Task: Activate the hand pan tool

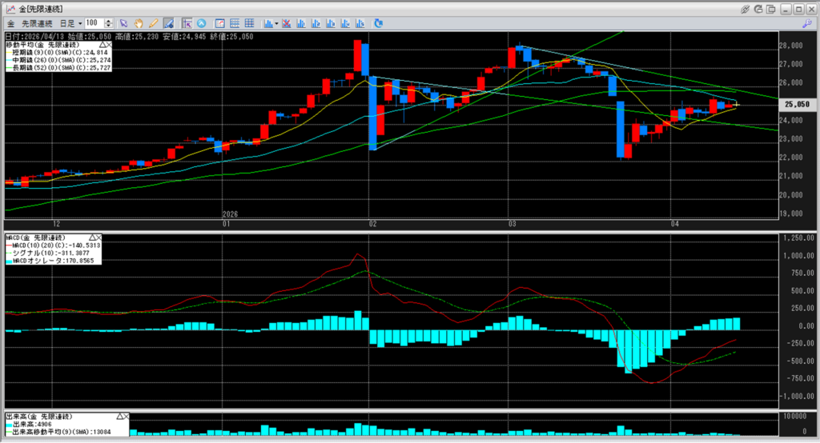Action: [x=139, y=23]
